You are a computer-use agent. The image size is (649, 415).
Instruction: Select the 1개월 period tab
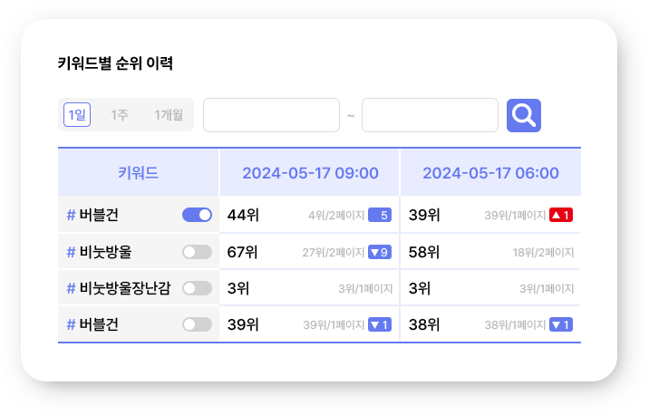[x=169, y=114]
